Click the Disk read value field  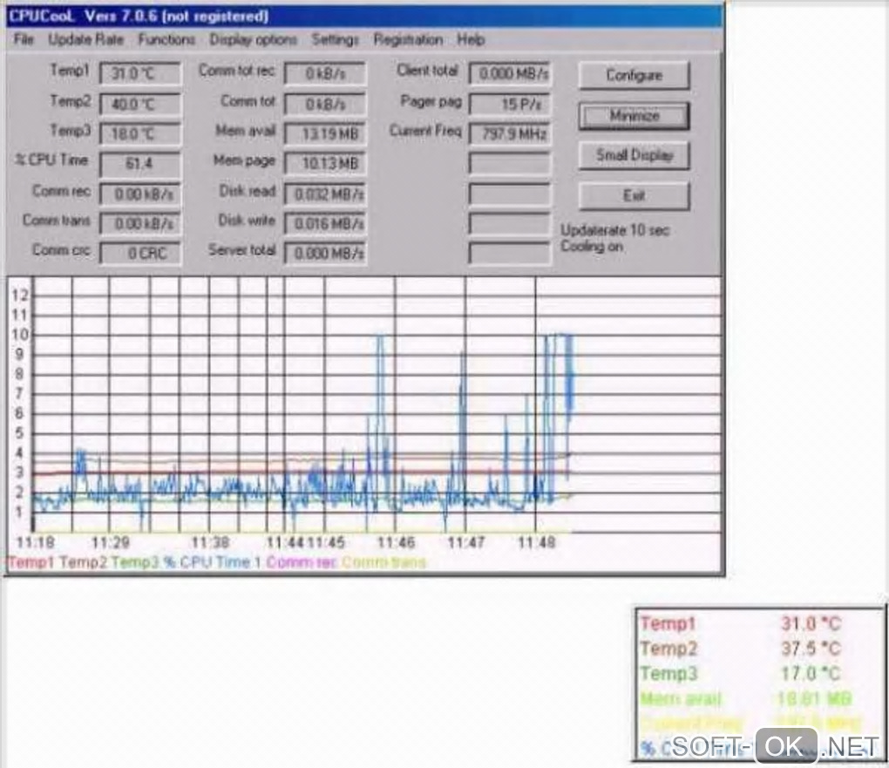coord(325,194)
